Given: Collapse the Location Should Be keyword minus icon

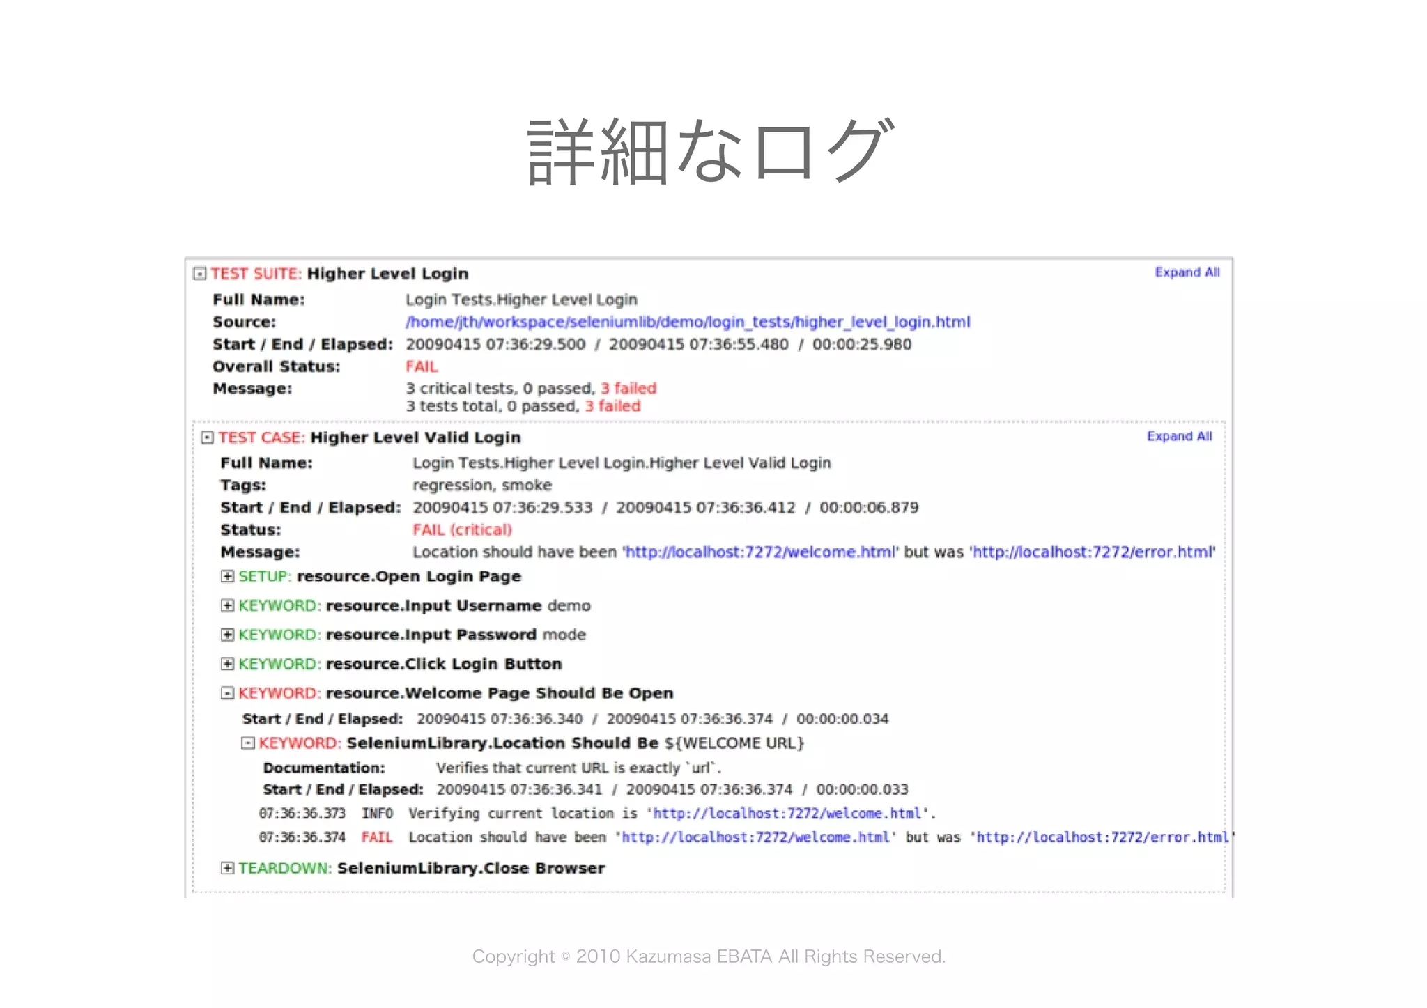Looking at the screenshot, I should 247,743.
